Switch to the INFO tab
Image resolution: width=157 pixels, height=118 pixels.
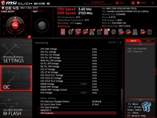[149, 41]
